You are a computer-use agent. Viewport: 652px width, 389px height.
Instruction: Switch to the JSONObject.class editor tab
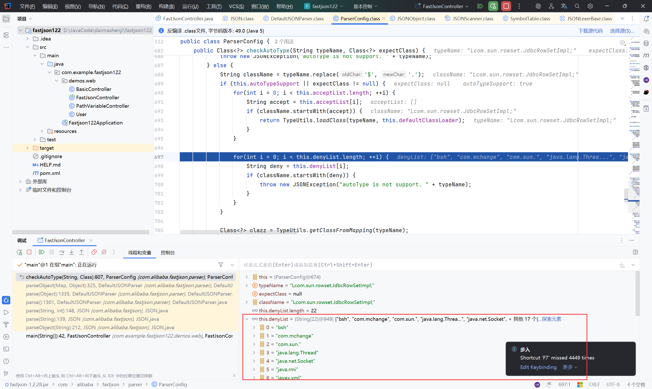[416, 19]
